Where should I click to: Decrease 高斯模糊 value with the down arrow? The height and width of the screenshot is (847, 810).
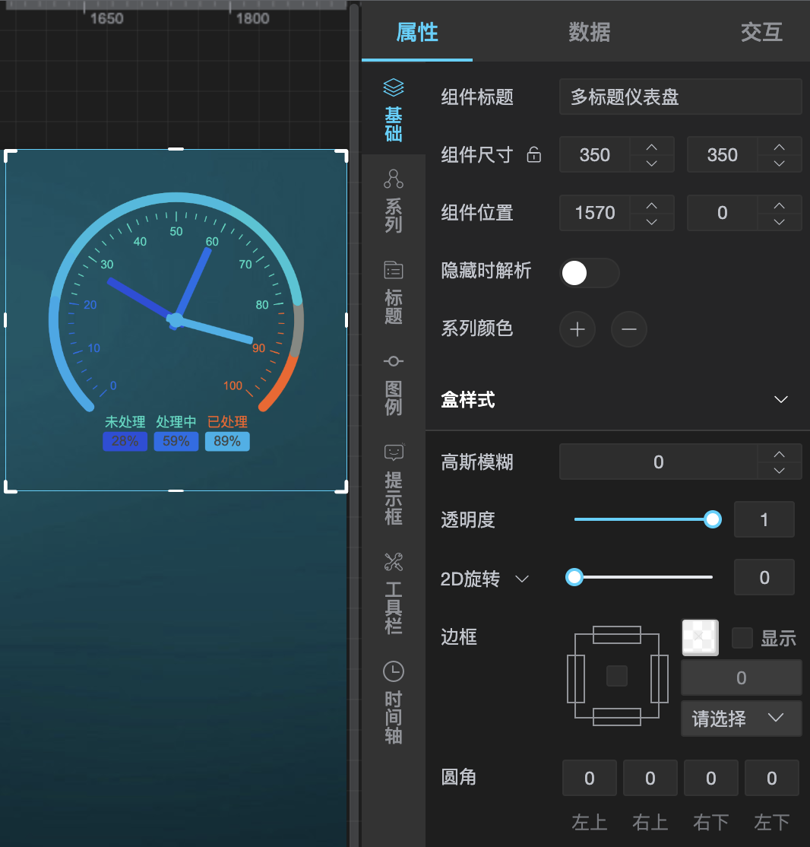point(779,471)
